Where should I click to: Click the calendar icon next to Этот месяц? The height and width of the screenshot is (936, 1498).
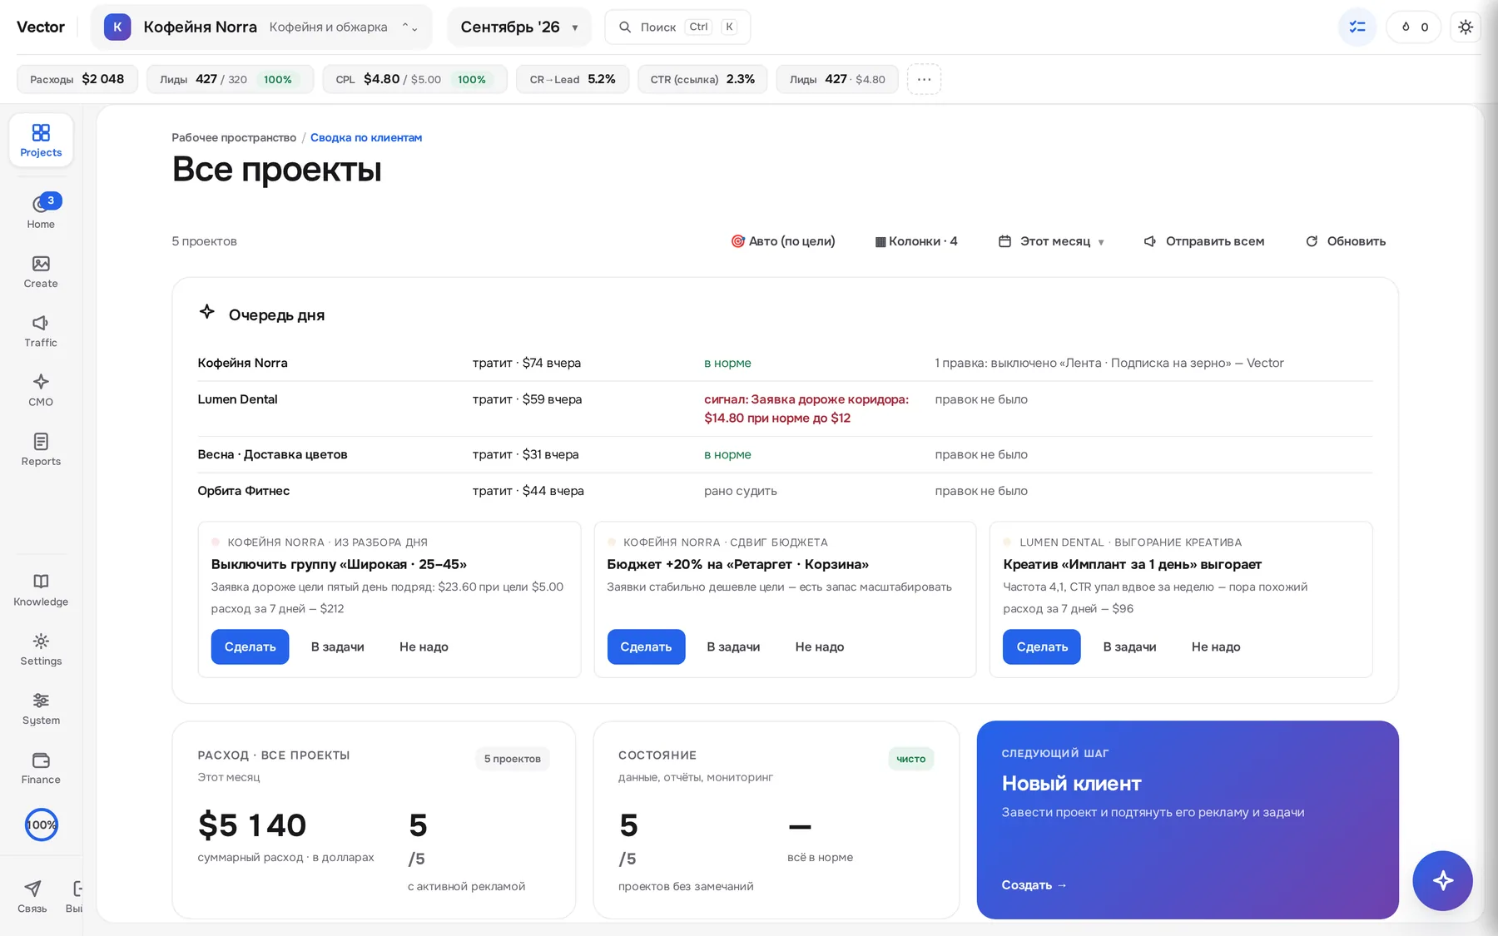[1004, 241]
